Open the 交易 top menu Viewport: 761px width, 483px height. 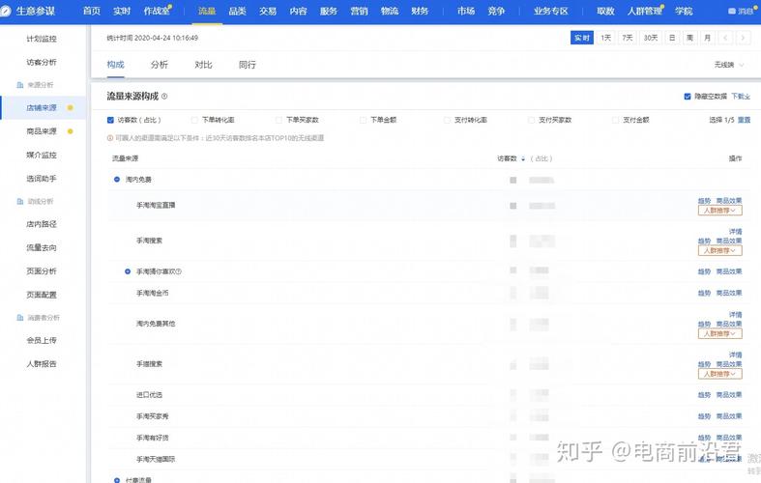(x=268, y=12)
